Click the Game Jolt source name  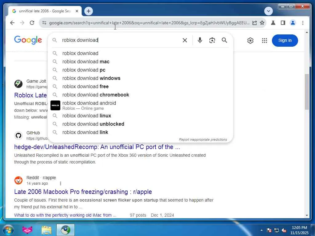36,81
